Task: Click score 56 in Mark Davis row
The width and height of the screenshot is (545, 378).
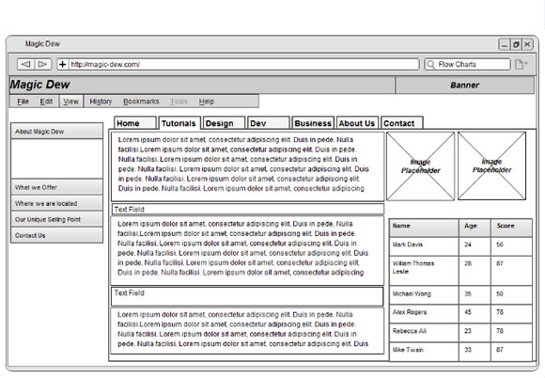Action: 511,246
